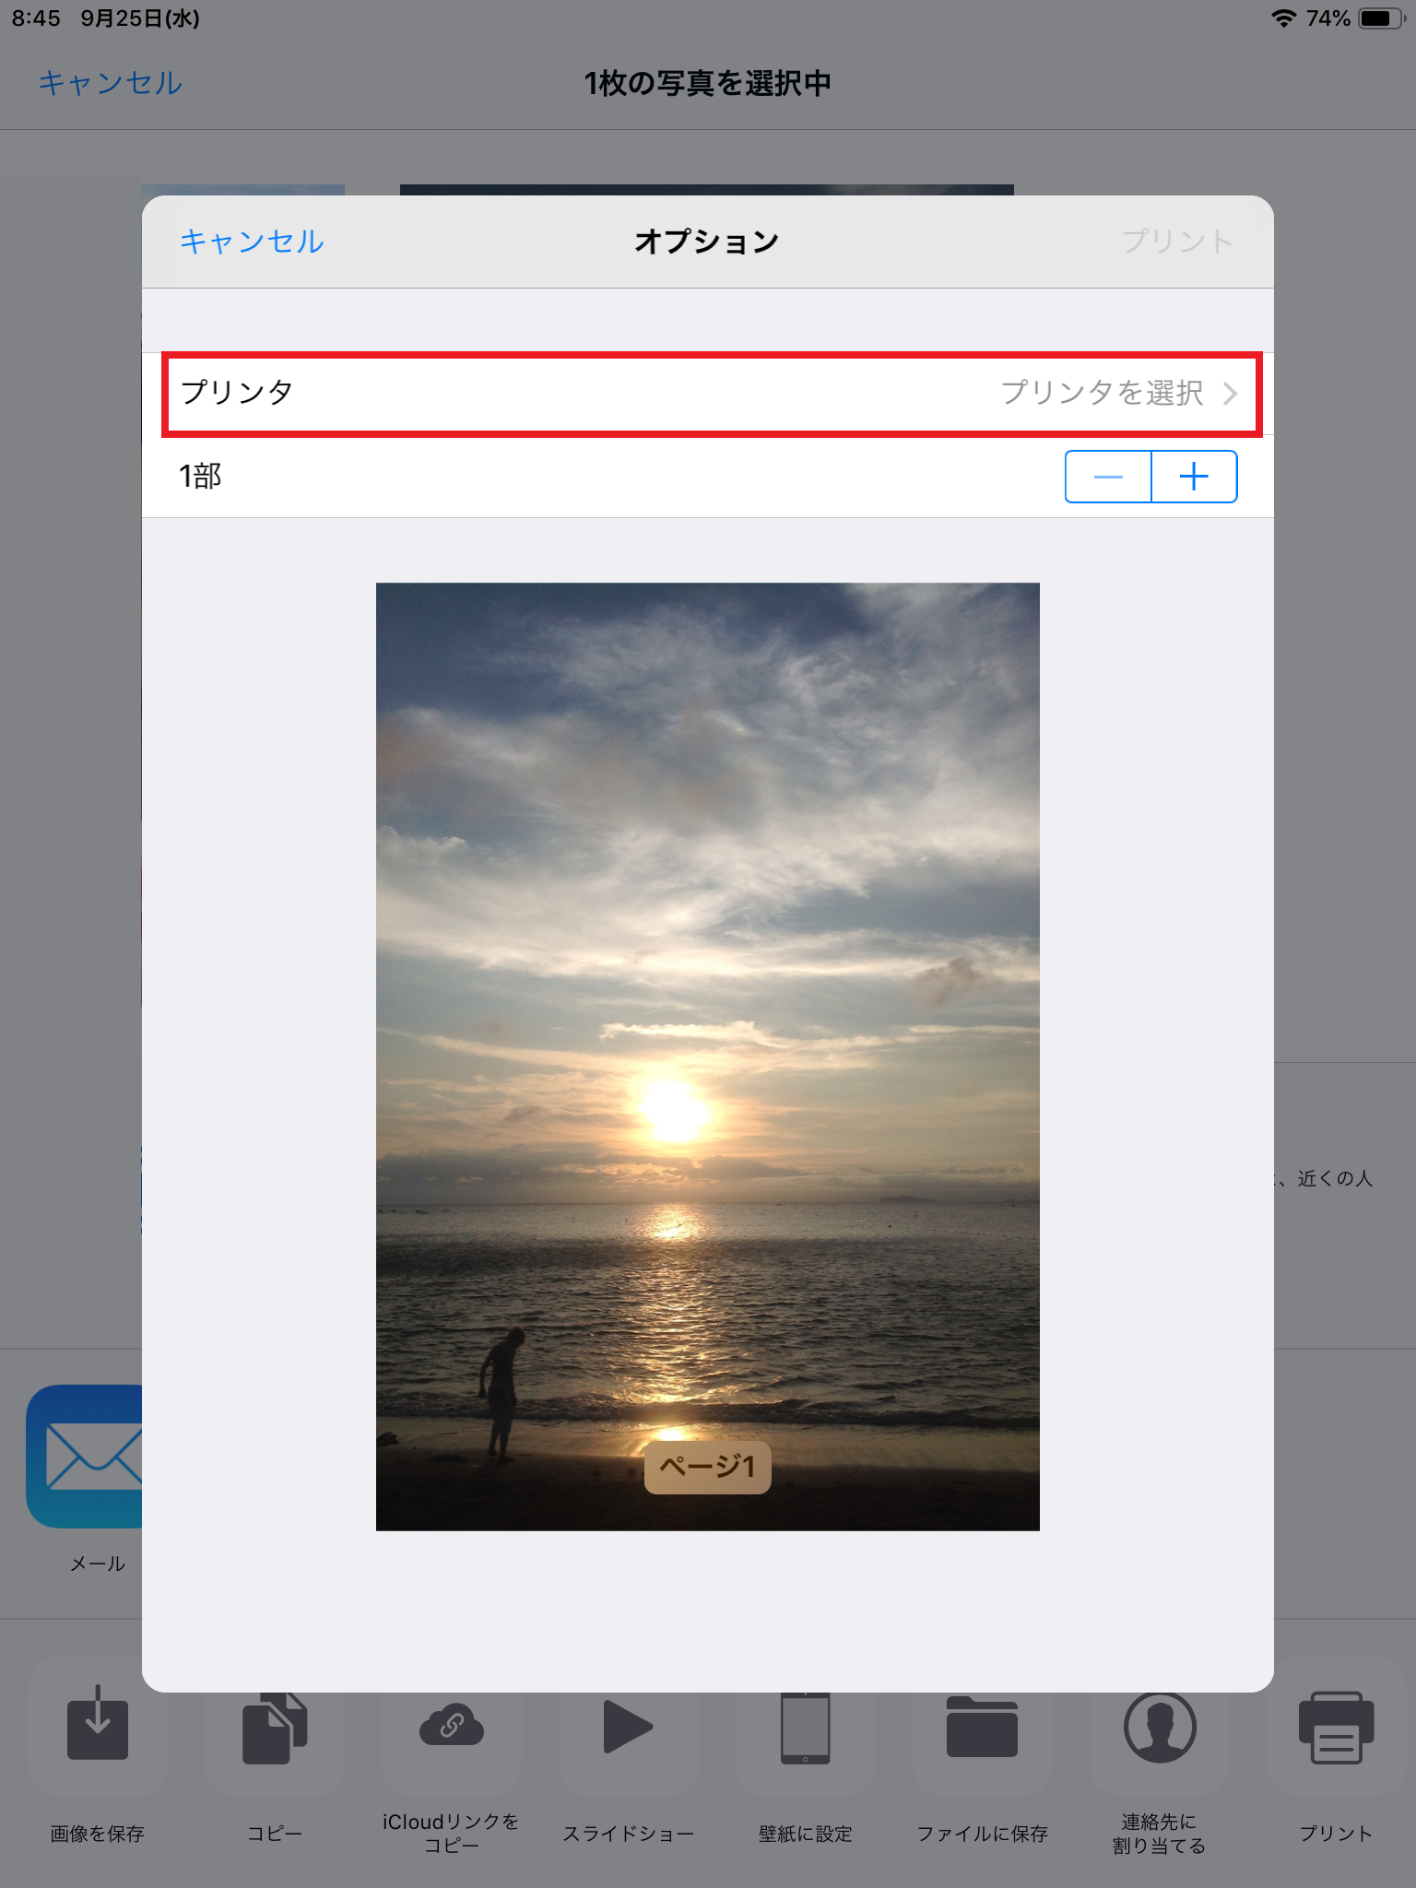Tap the 画像を保存 save image icon
The width and height of the screenshot is (1416, 1888).
pos(97,1725)
